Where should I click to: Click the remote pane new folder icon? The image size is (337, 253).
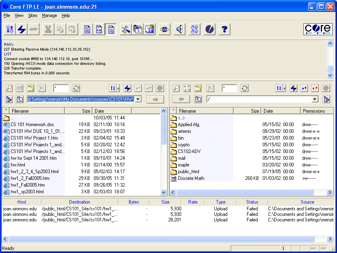tap(198, 88)
